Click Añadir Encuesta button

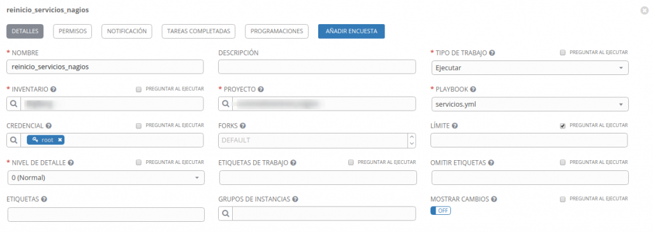[x=351, y=31]
